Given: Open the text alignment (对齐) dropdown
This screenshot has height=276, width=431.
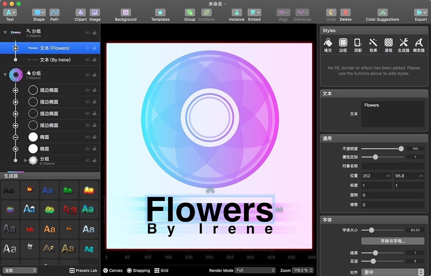Looking at the screenshot, I should pos(392,272).
